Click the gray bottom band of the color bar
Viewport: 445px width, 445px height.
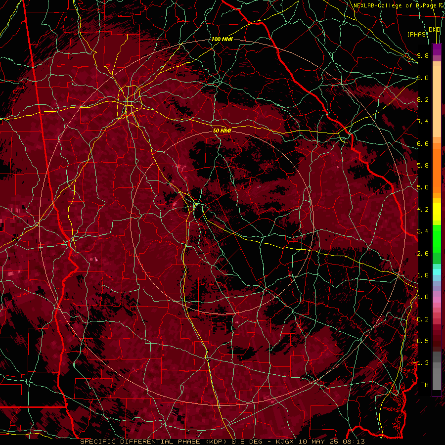[x=437, y=371]
